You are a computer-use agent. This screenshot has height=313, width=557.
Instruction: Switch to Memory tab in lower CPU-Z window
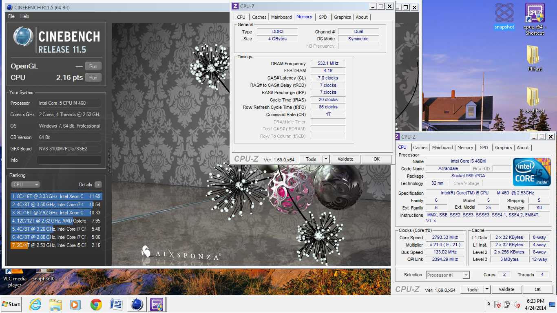coord(465,148)
